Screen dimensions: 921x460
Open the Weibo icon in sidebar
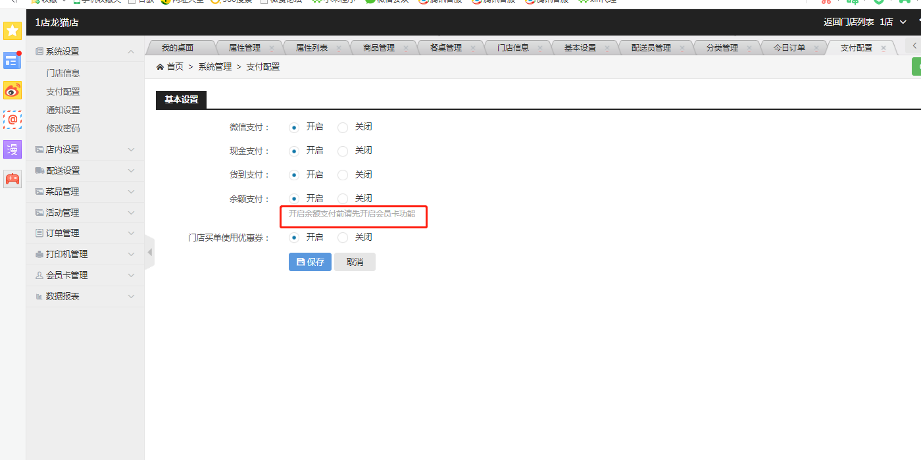point(12,90)
